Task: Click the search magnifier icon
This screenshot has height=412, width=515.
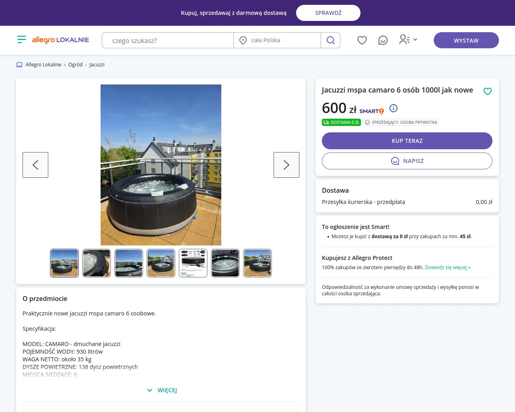Action: tap(331, 40)
